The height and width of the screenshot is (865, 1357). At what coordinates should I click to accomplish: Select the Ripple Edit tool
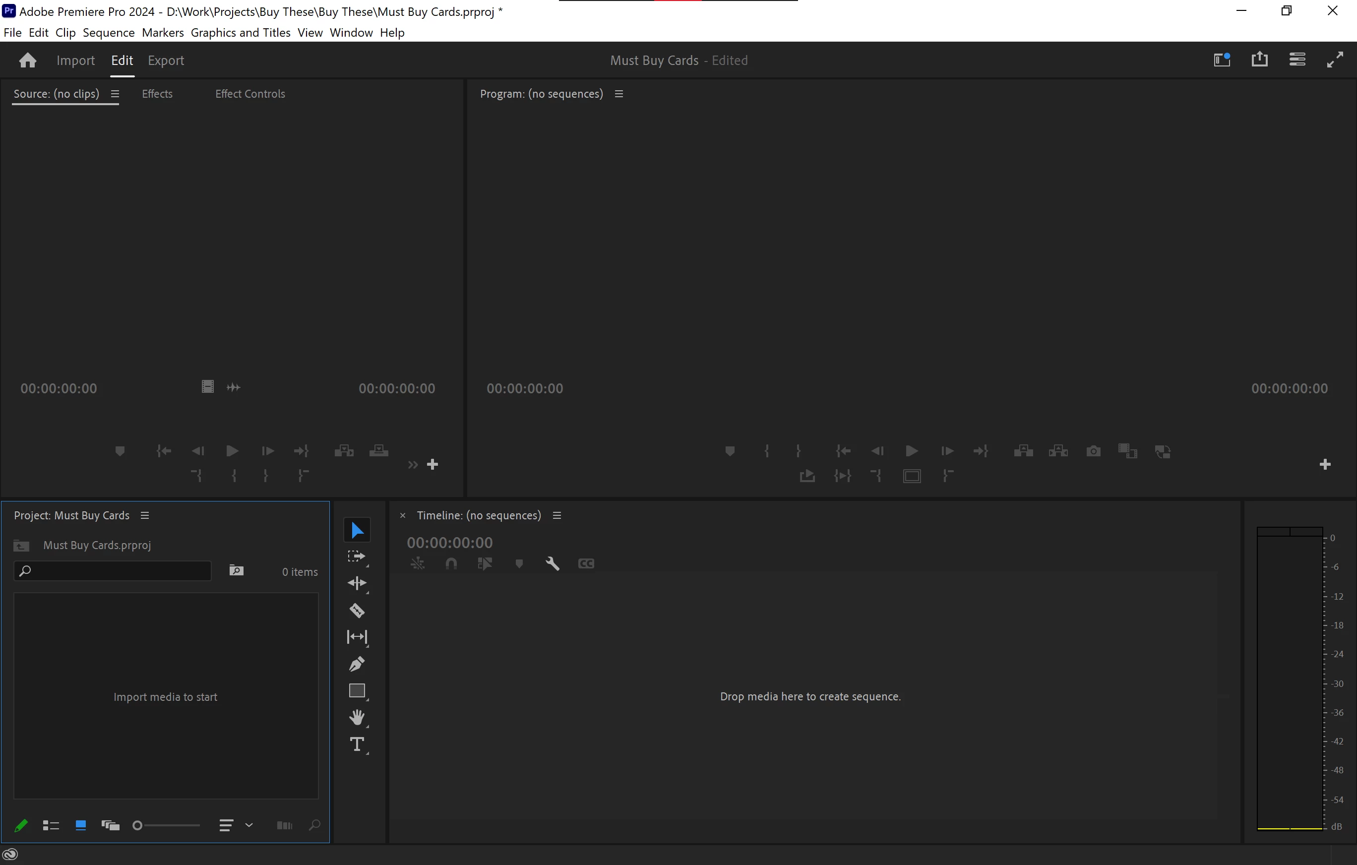tap(357, 583)
